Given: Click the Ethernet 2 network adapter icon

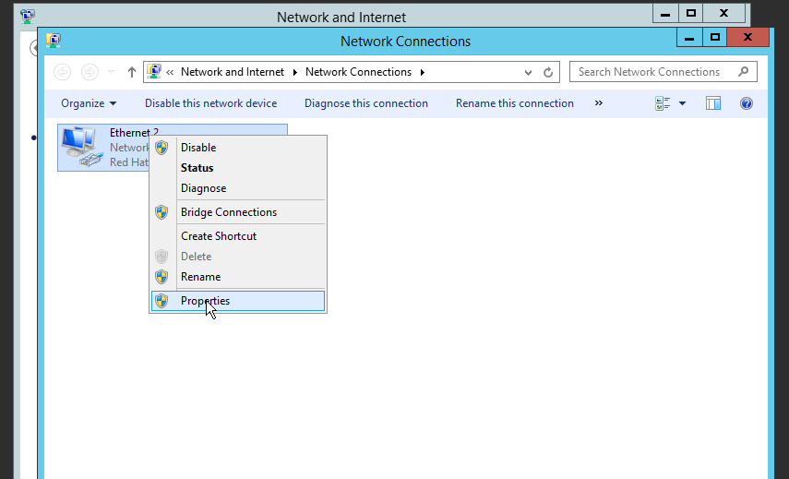Looking at the screenshot, I should [x=80, y=147].
